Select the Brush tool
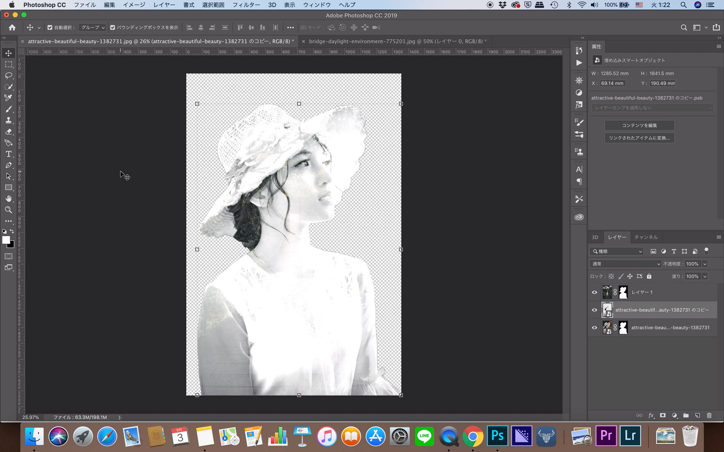This screenshot has height=452, width=724. click(8, 109)
